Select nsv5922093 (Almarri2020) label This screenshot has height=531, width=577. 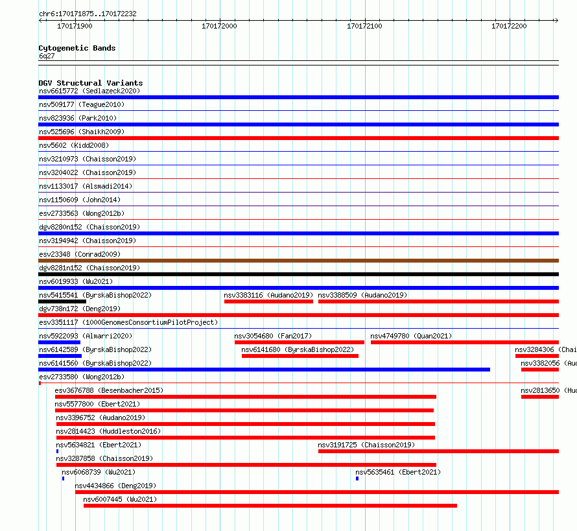(86, 336)
